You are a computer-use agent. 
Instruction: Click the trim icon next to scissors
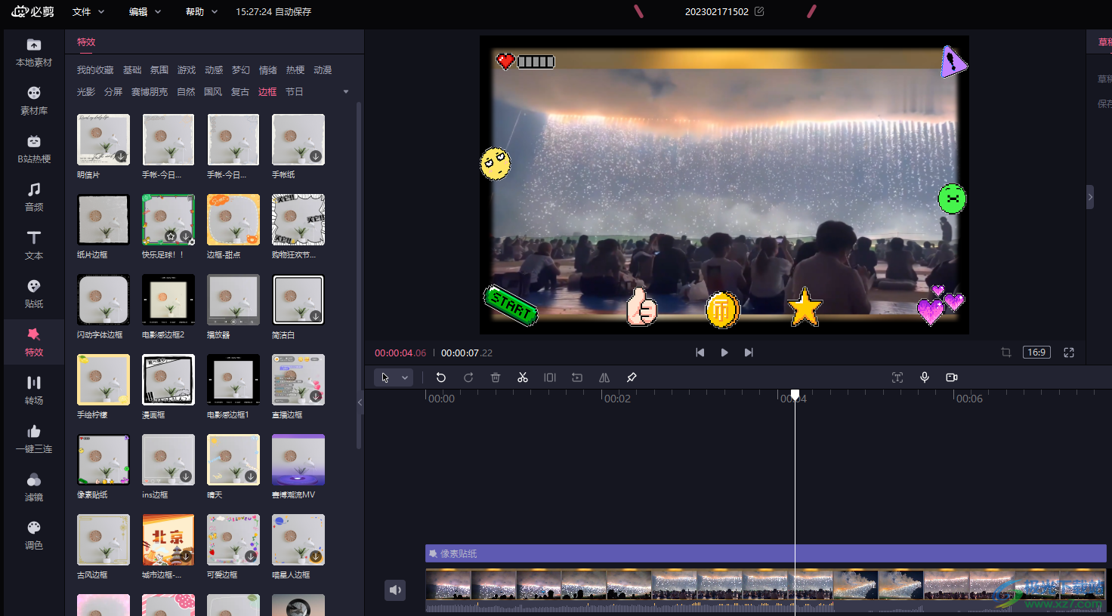click(x=550, y=377)
